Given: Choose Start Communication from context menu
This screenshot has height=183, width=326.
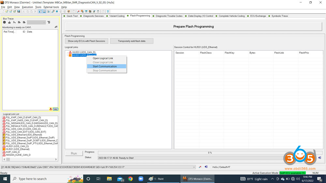Looking at the screenshot, I should pos(105,66).
